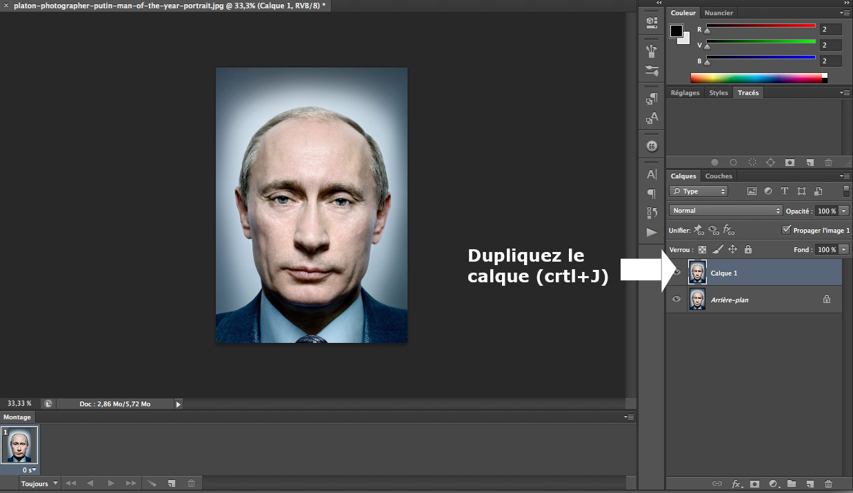Viewport: 853px width, 493px height.
Task: Lock transparent pixels with checkerboard icon
Action: pyautogui.click(x=703, y=249)
